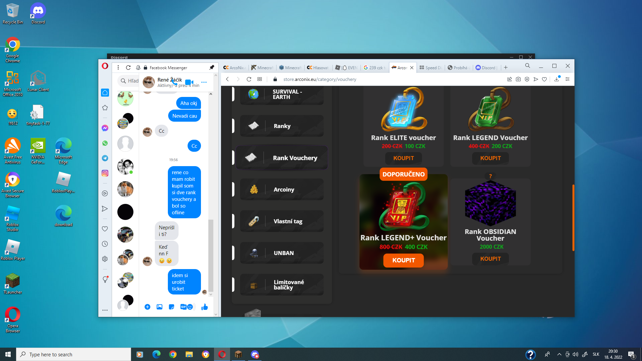Open the Messenger panel kebab menu
Screen dimensions: 642x361
click(118, 68)
